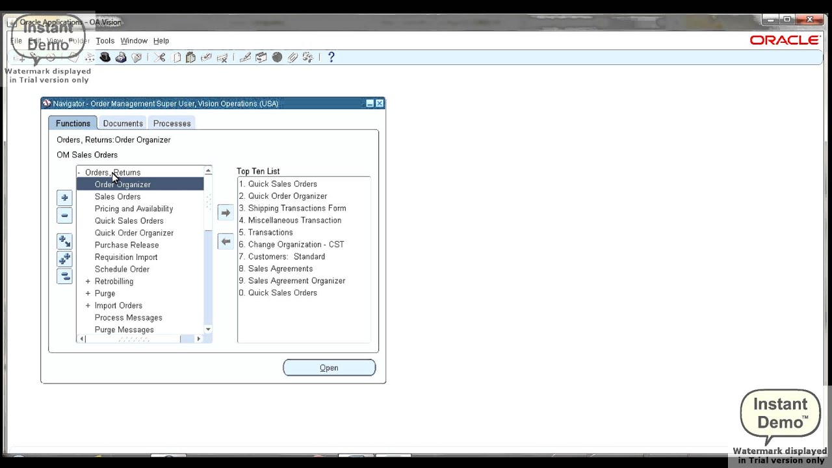Open the Window menu

click(x=134, y=41)
